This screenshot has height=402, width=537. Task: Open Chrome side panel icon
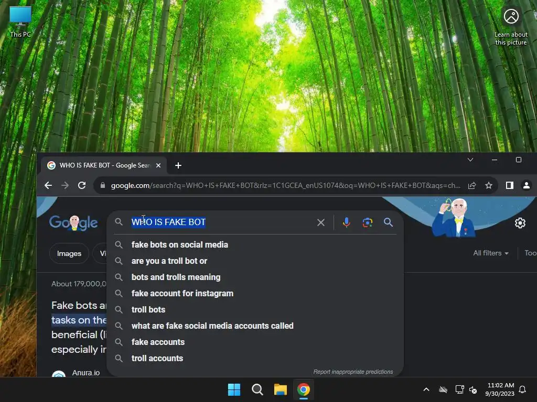pos(510,185)
